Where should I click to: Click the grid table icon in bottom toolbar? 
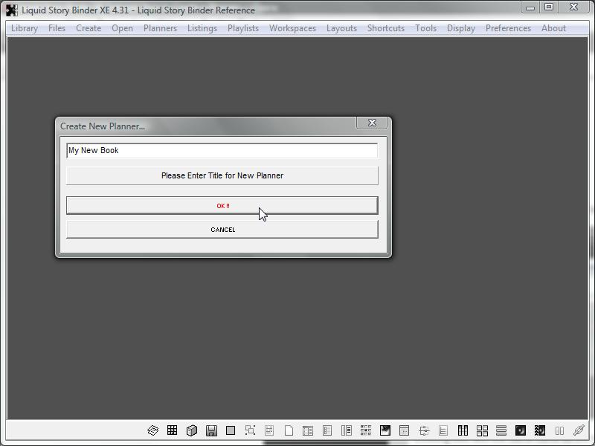point(172,430)
